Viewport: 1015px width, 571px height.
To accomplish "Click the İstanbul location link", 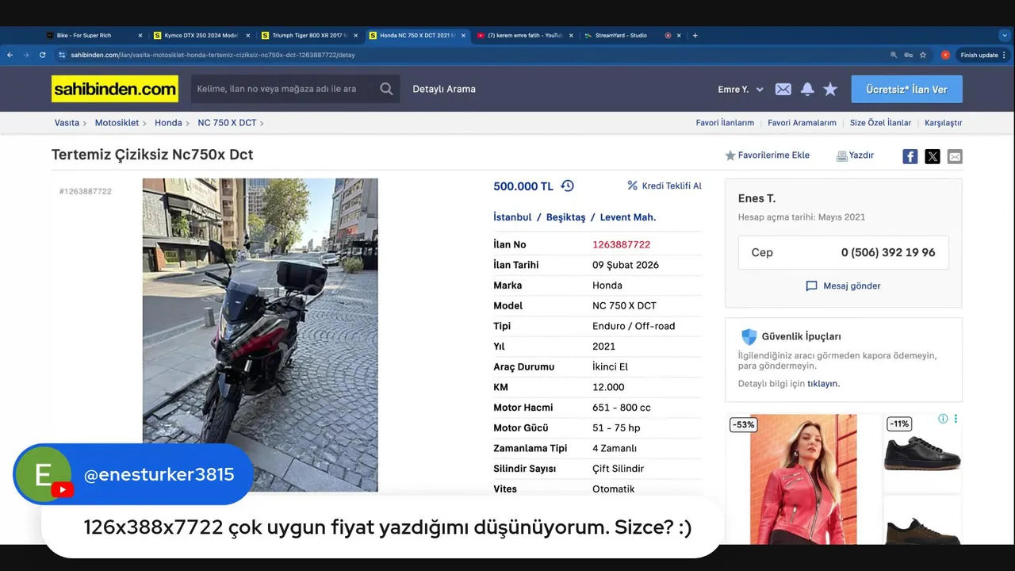I will click(x=512, y=217).
